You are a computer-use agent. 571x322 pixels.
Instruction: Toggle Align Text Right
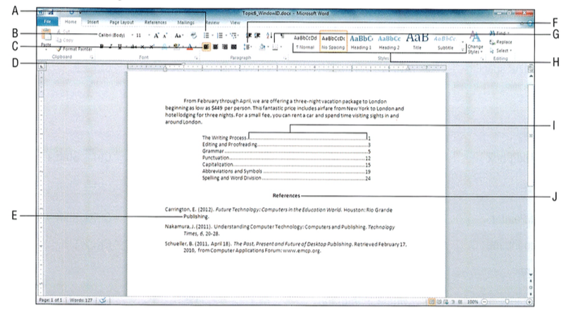(x=225, y=47)
